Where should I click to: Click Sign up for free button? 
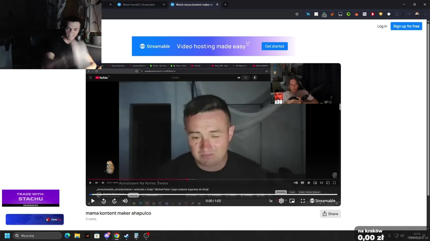tap(406, 26)
